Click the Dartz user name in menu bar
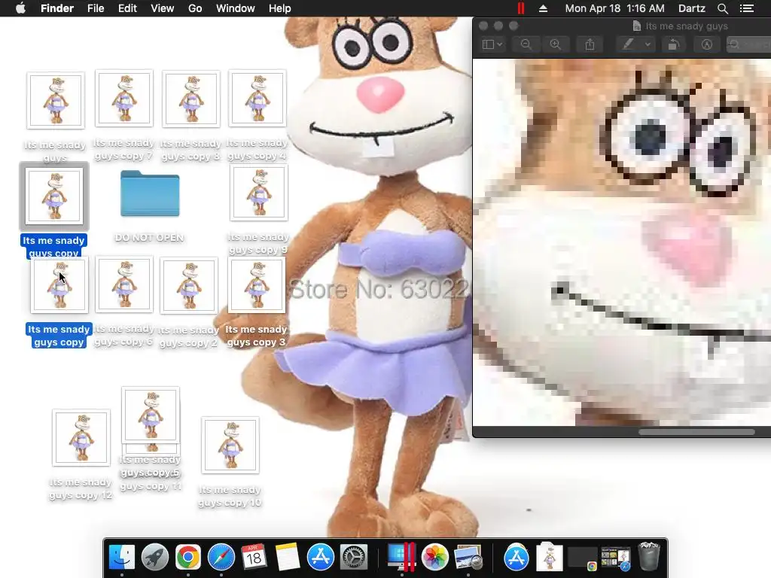The image size is (771, 578). pos(692,8)
